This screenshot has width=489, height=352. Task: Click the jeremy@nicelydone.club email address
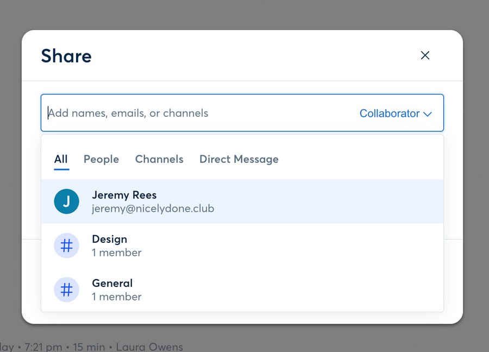point(153,209)
